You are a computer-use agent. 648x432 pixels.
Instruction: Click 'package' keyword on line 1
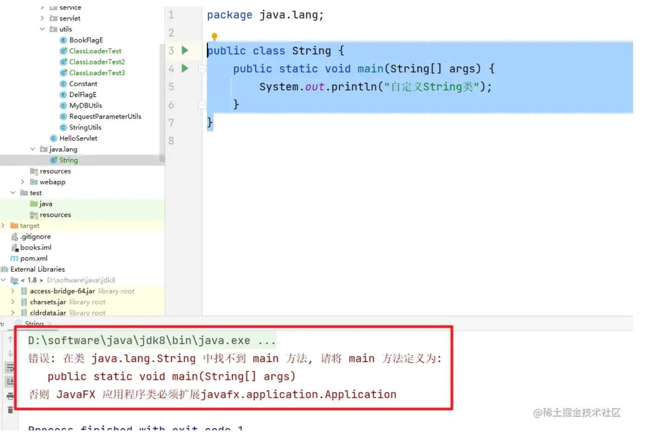coord(229,15)
